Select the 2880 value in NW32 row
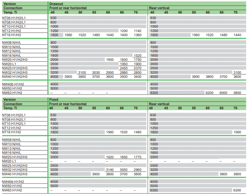 coord(124,72)
